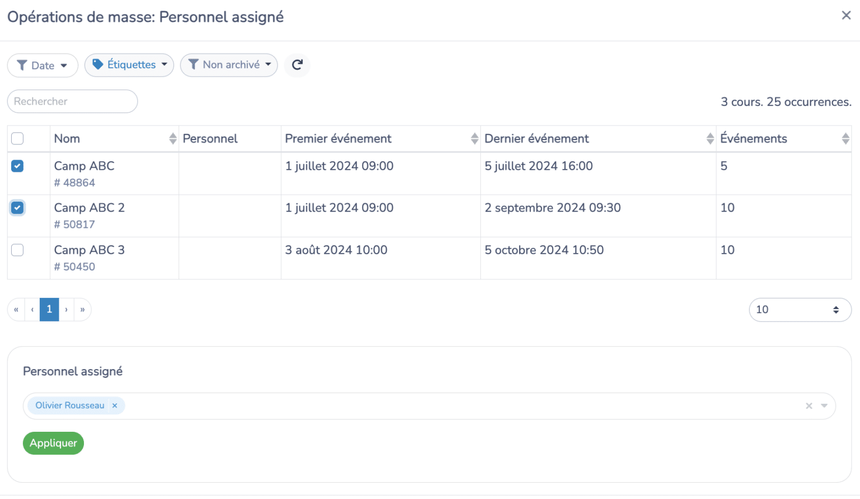Click the Camp ABC 2 name
Screen dimensions: 860x499
(90, 208)
